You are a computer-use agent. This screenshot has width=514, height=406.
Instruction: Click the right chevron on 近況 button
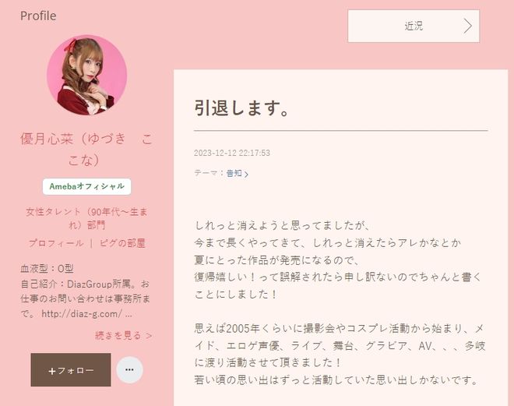(x=468, y=26)
